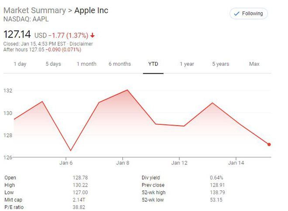Select the 1 month range tab
This screenshot has height=211, width=288.
(x=86, y=64)
